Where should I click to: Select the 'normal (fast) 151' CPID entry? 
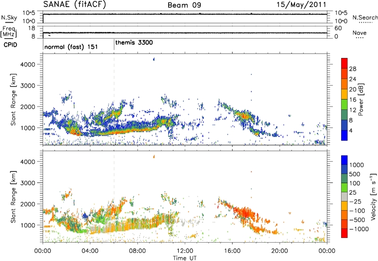coord(71,47)
